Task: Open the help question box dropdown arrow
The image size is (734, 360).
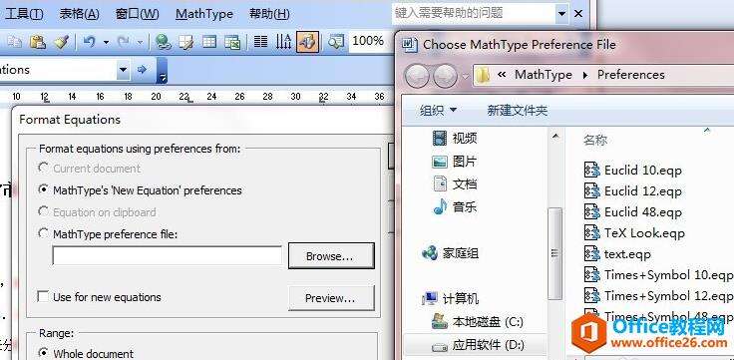Action: pyautogui.click(x=561, y=14)
